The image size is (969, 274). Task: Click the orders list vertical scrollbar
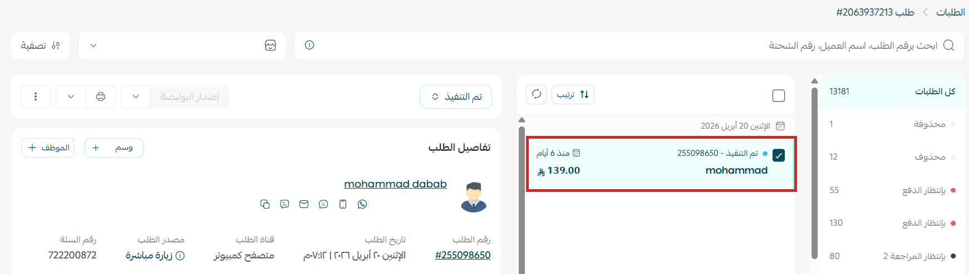[522, 200]
